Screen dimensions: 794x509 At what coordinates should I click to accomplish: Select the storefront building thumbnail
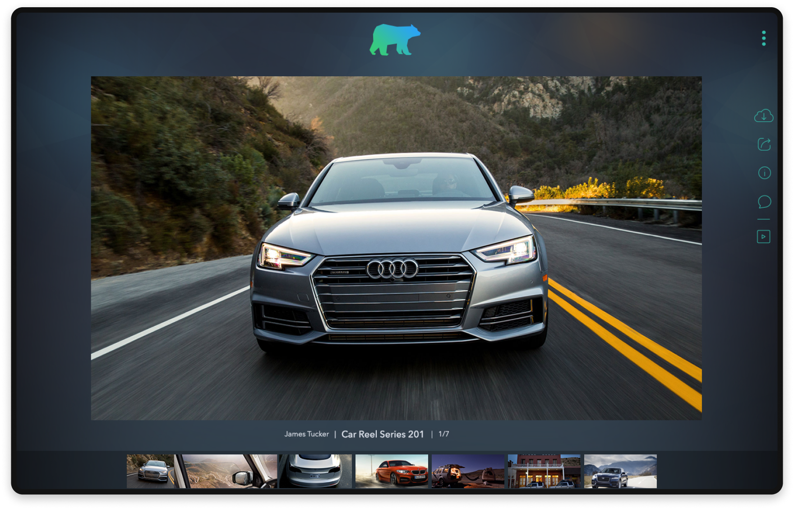point(544,471)
